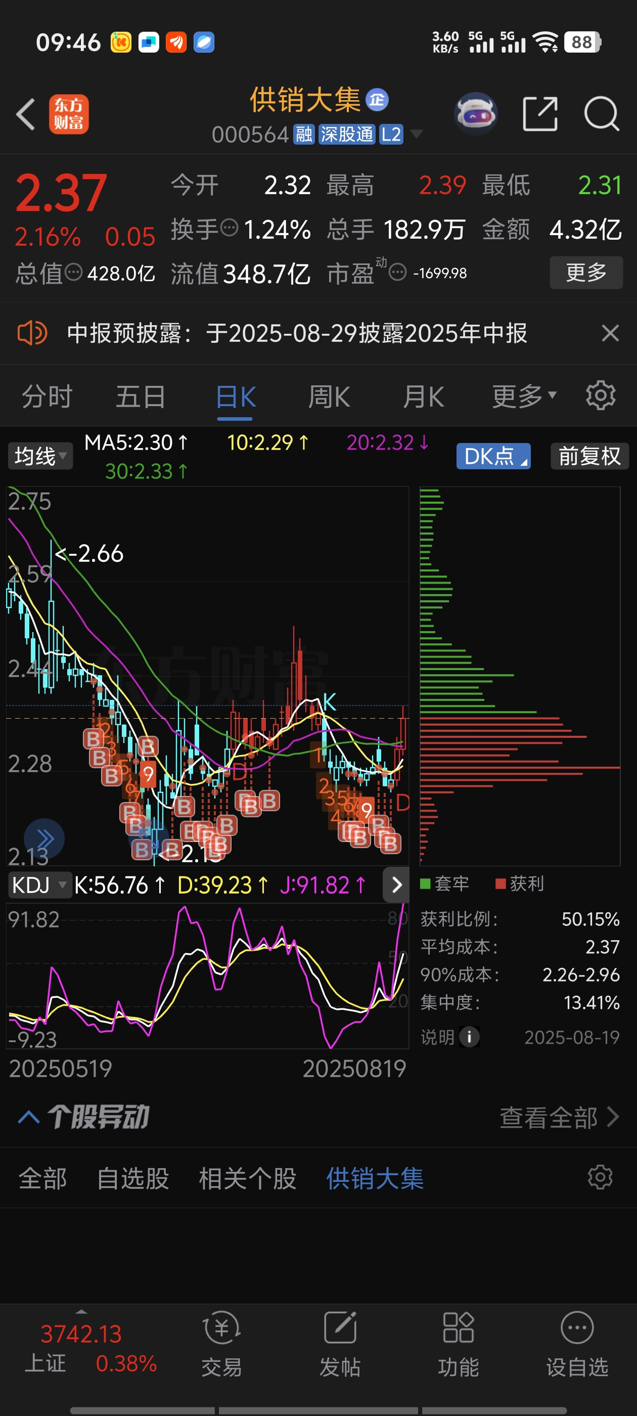Switch to 周K chart tab

(329, 396)
